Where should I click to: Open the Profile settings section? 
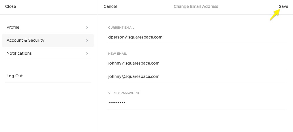[13, 27]
